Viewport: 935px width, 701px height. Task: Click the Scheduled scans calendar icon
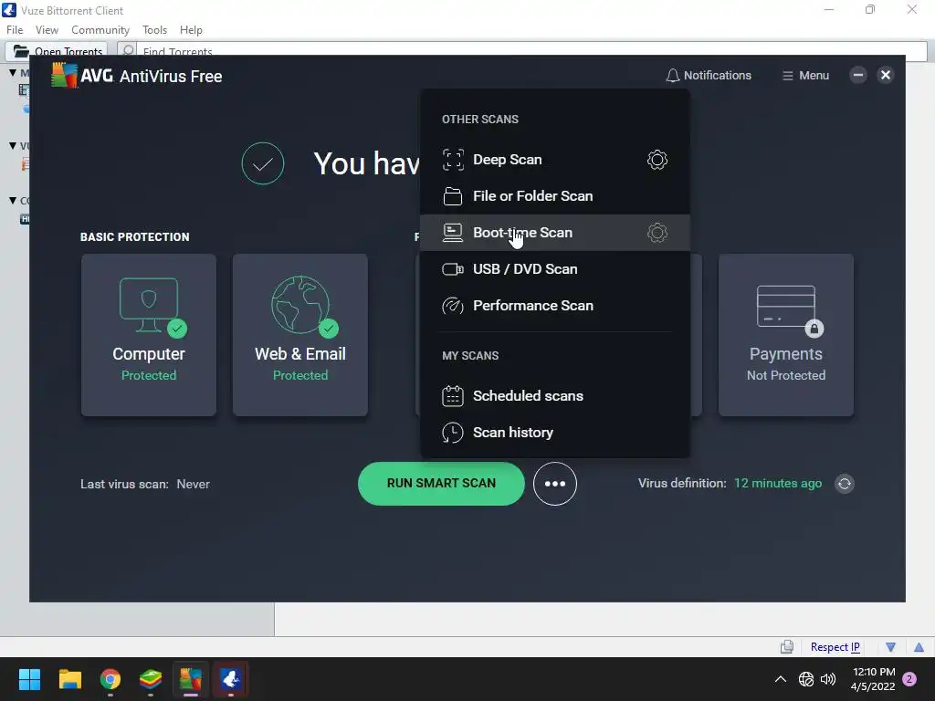point(453,396)
